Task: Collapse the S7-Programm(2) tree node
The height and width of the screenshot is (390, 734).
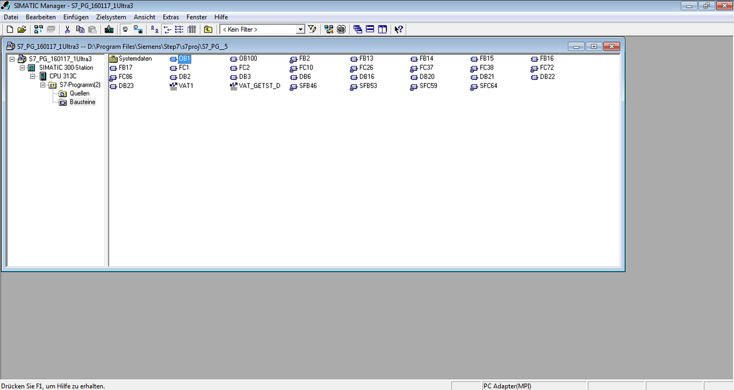Action: click(x=43, y=85)
